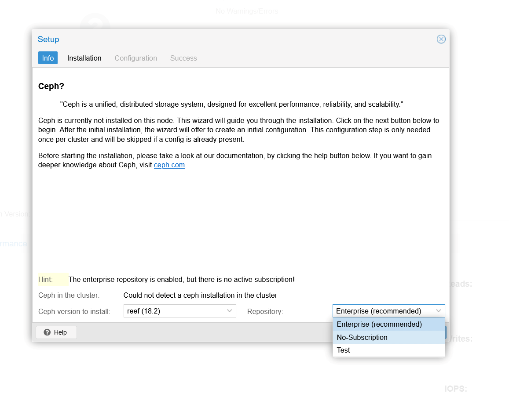Switch to the Info tab
This screenshot has width=509, height=393.
pos(48,58)
